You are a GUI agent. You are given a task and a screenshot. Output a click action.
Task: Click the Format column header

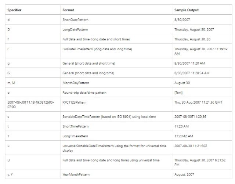pyautogui.click(x=68, y=10)
